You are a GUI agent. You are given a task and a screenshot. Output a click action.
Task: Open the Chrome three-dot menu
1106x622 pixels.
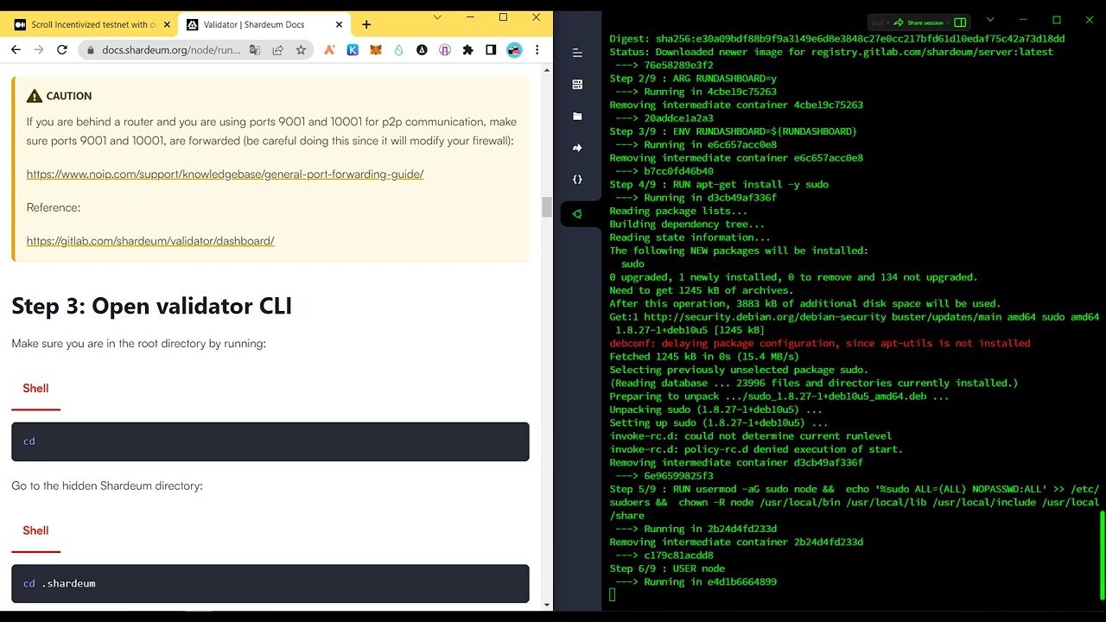(537, 50)
